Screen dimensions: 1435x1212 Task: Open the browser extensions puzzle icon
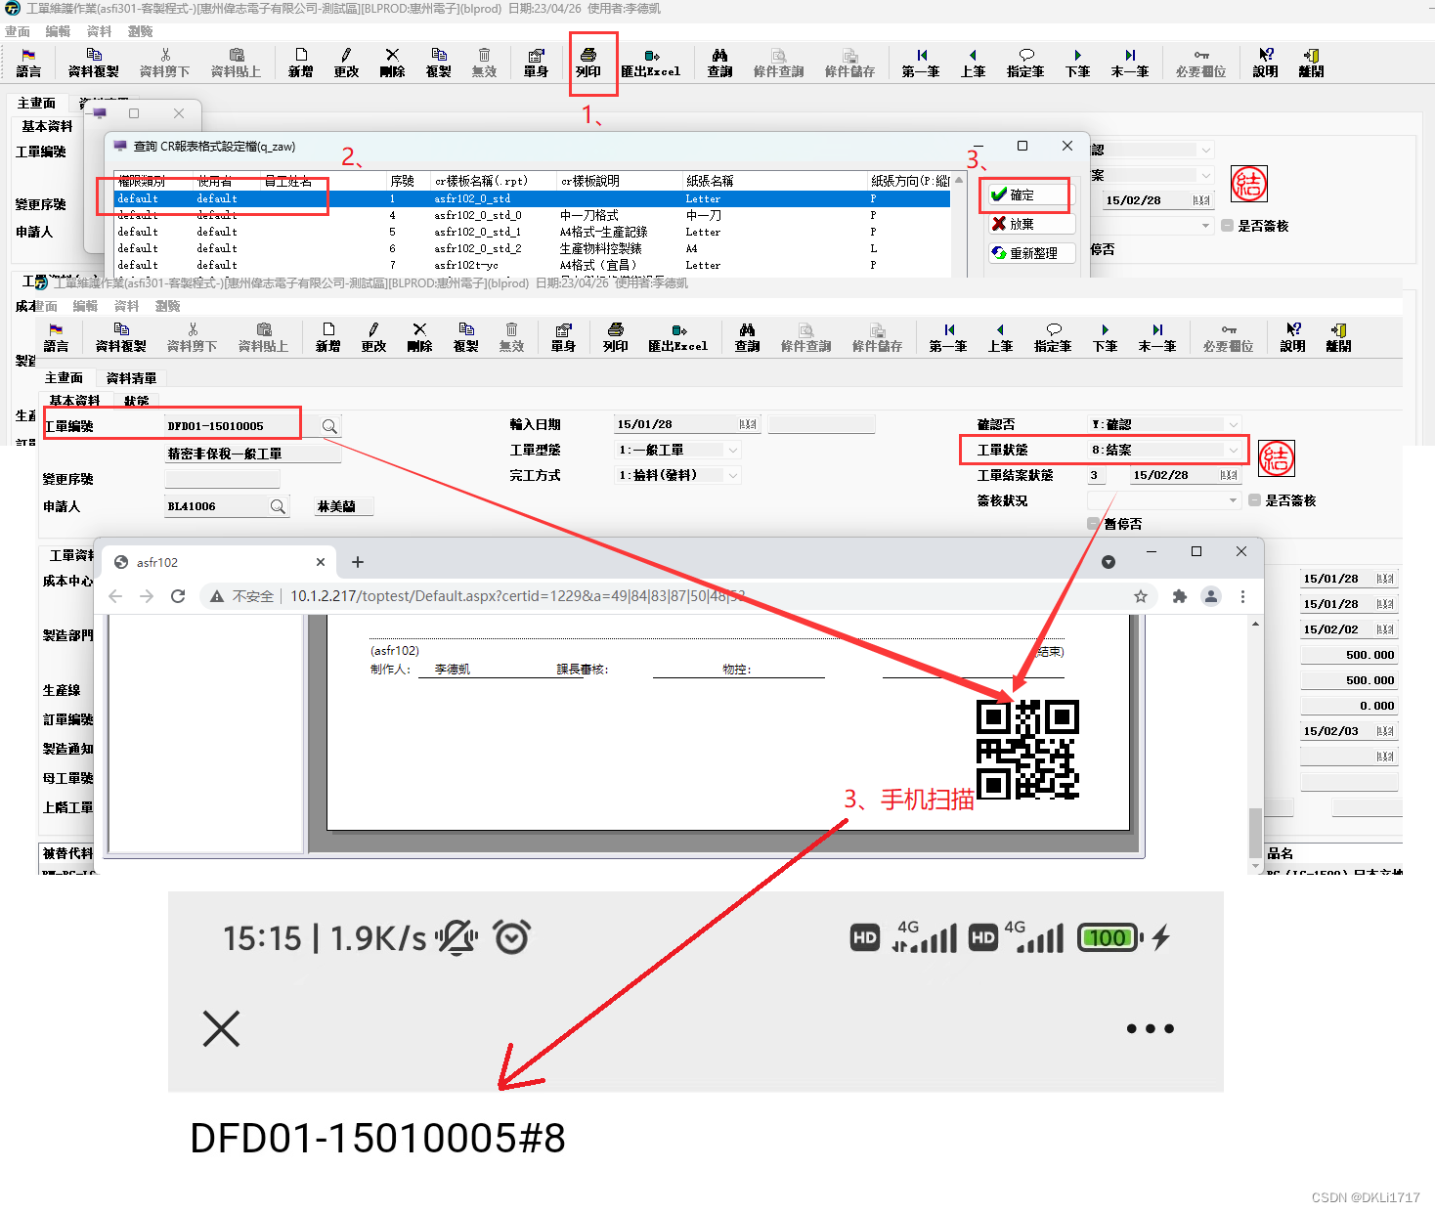pyautogui.click(x=1180, y=596)
